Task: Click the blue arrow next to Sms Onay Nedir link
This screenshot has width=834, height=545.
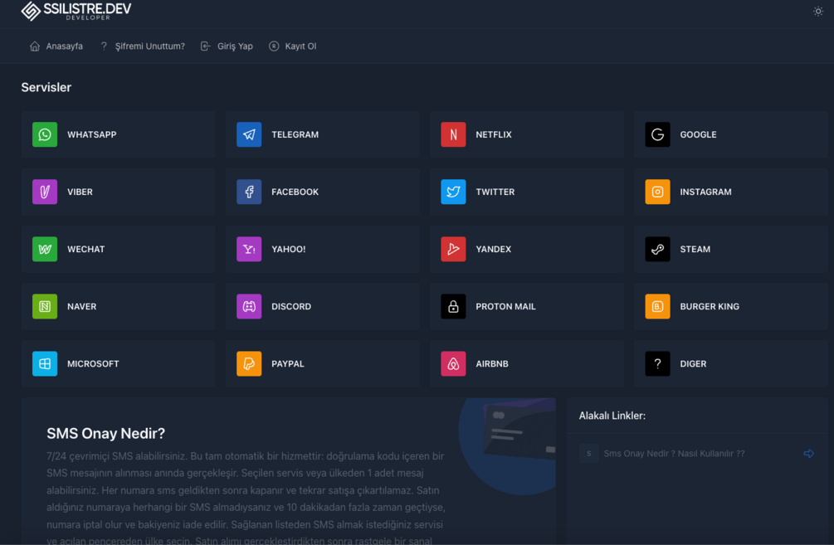Action: (808, 454)
